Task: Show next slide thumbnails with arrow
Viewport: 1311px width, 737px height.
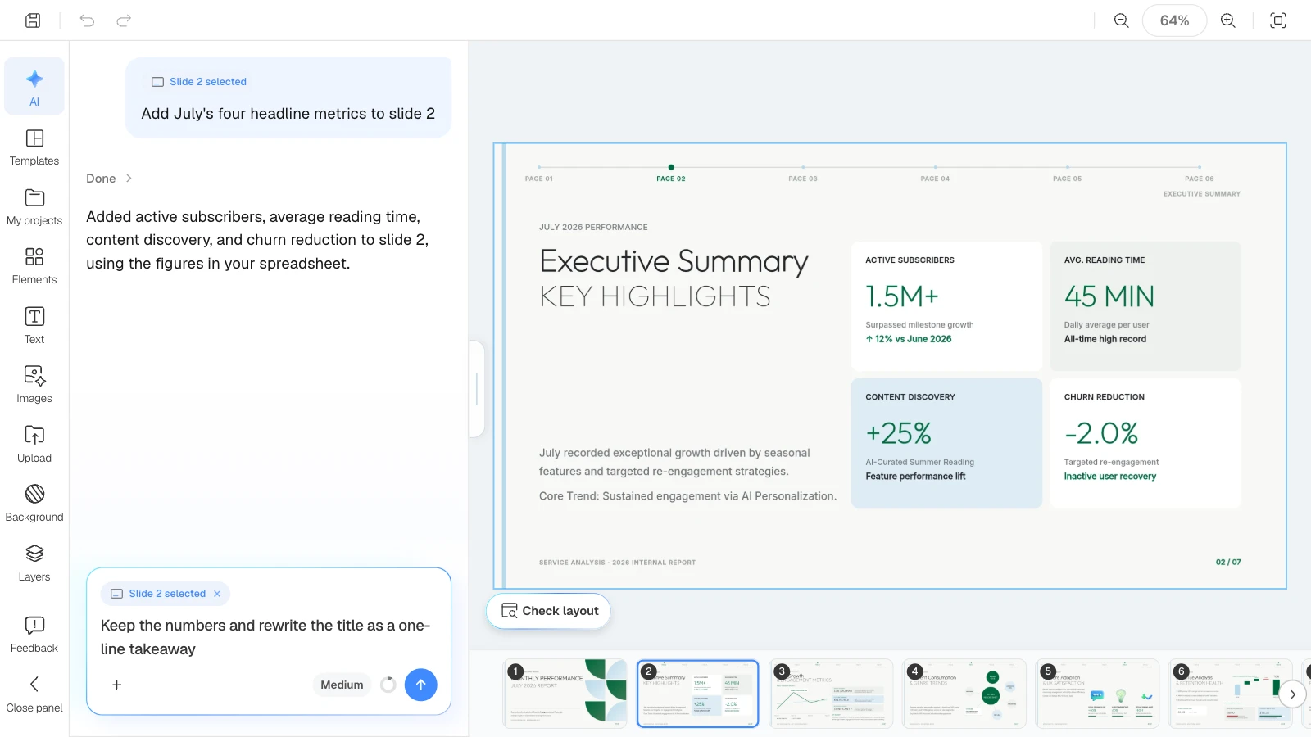Action: [x=1292, y=694]
